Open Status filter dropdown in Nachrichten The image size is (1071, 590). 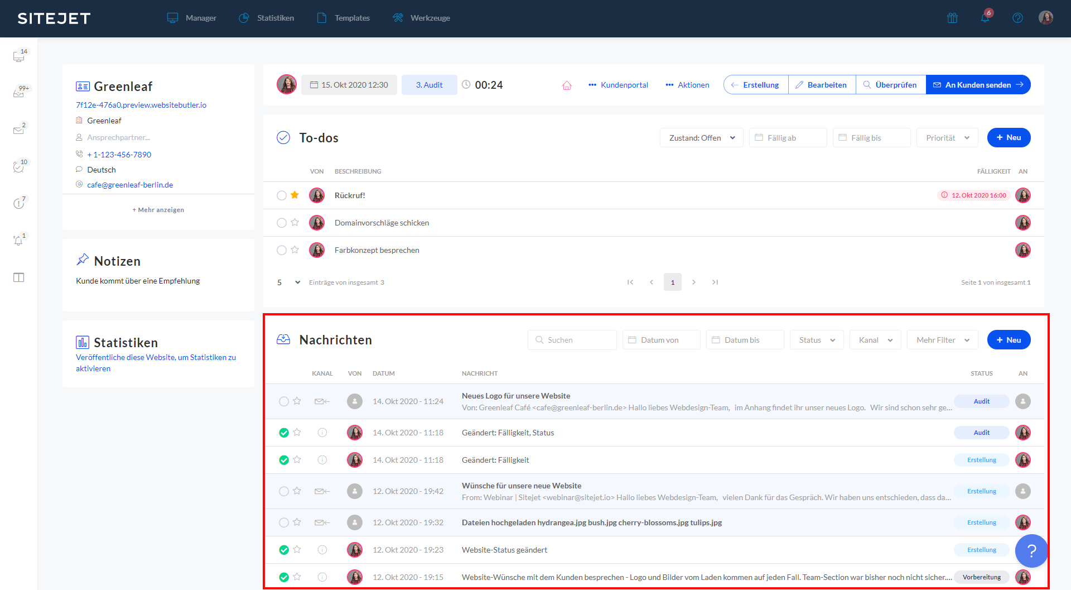point(817,340)
